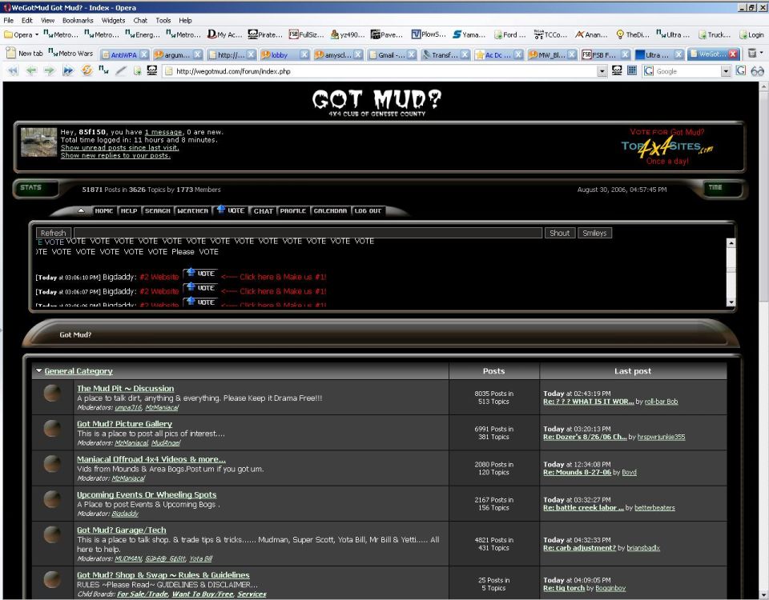Go back using the green back arrow
769x600 pixels.
coord(31,71)
